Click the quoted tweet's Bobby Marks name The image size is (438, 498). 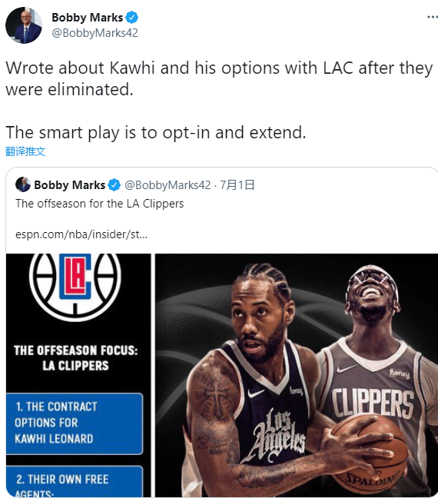click(x=70, y=185)
